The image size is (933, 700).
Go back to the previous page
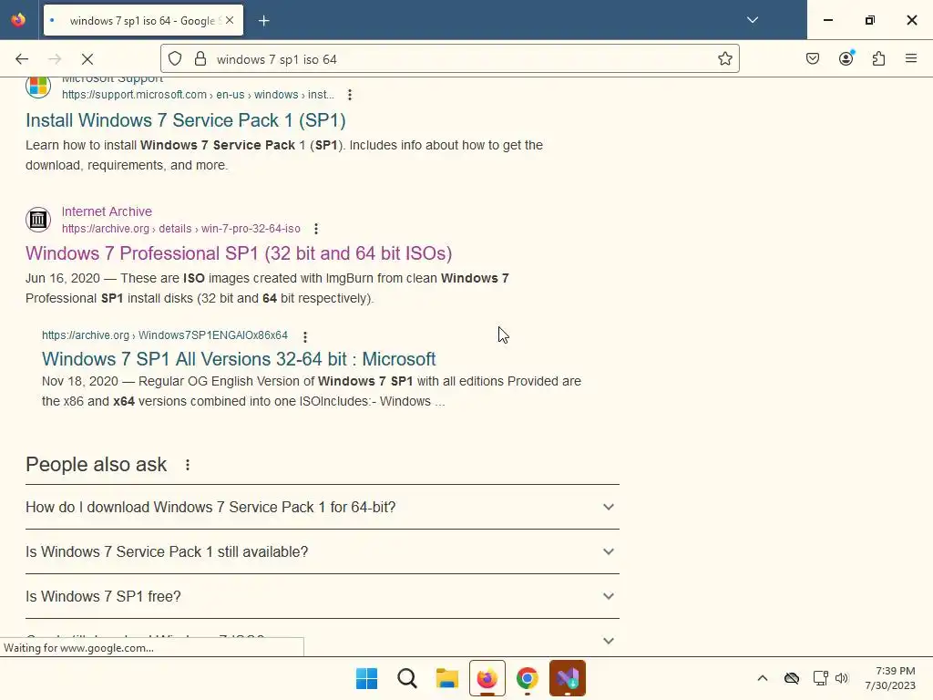[x=22, y=59]
